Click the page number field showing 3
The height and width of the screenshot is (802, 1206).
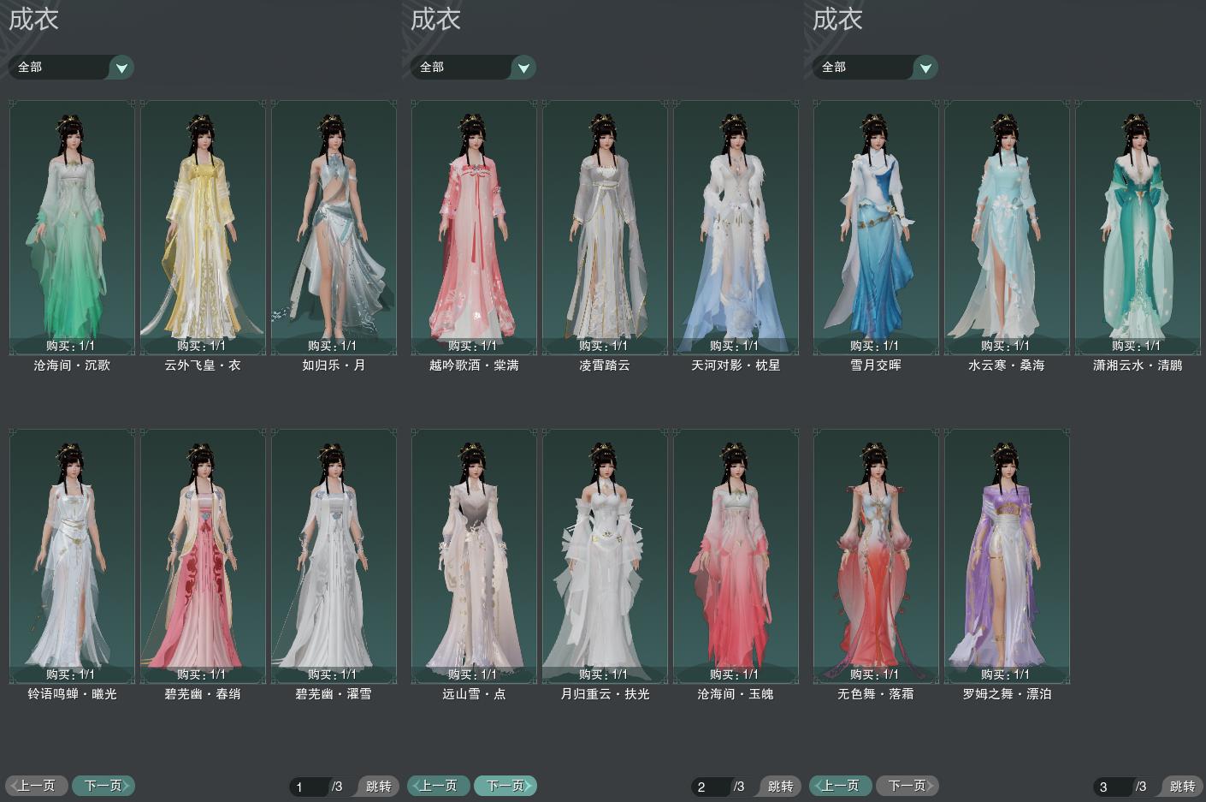tap(1113, 787)
